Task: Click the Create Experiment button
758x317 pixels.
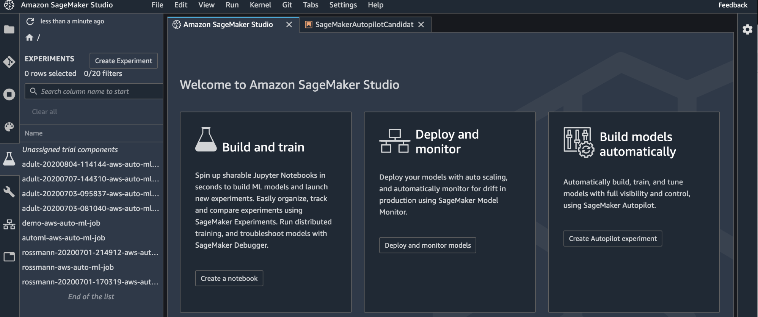Action: (124, 61)
